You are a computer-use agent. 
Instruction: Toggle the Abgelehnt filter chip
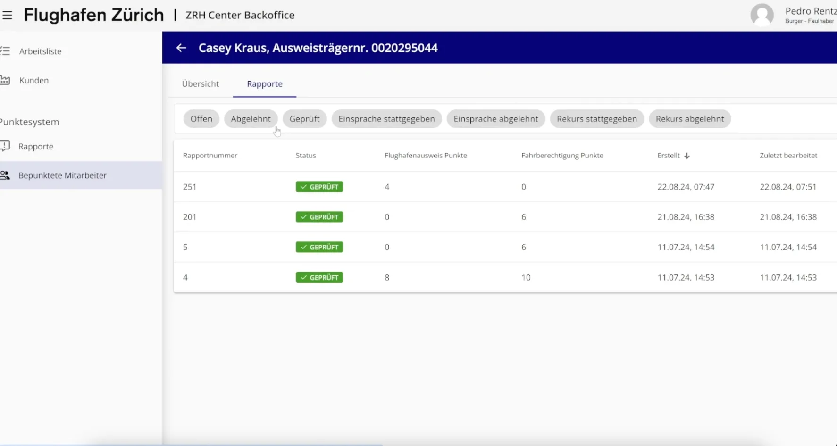(x=251, y=119)
